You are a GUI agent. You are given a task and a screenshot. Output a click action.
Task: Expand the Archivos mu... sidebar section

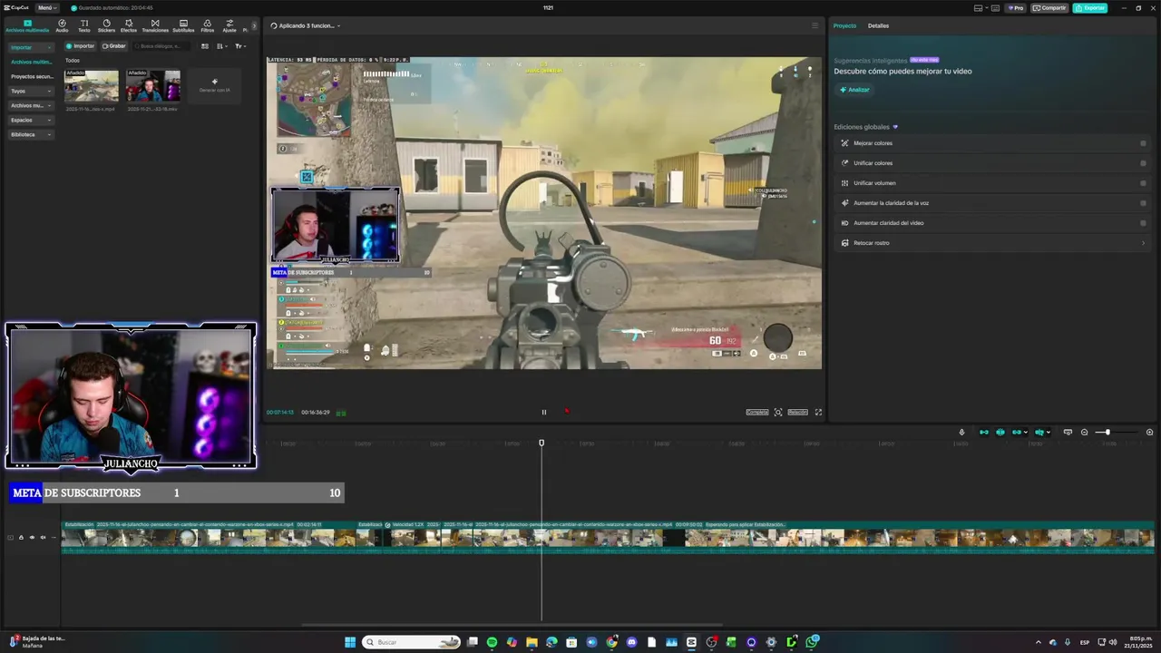[31, 105]
